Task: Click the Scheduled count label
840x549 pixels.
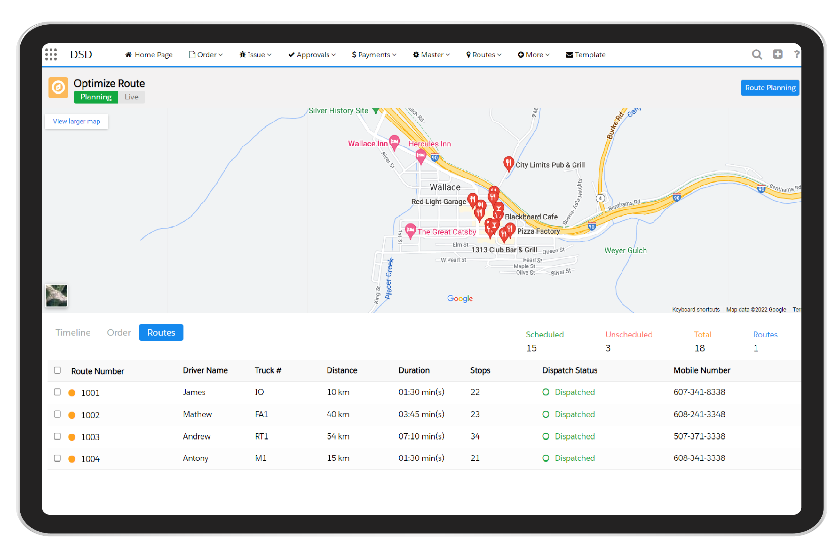Action: (x=545, y=334)
